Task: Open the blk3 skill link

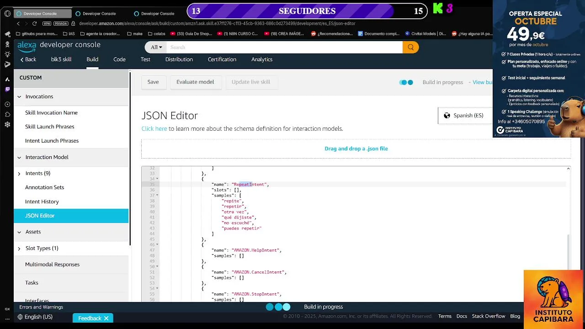Action: [x=61, y=59]
